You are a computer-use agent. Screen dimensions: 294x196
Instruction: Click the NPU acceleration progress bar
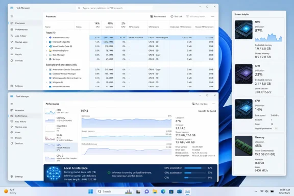point(195,168)
